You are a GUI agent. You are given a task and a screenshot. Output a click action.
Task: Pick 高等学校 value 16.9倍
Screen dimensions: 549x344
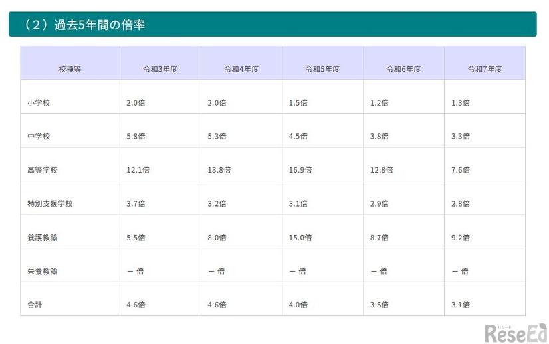tap(300, 170)
